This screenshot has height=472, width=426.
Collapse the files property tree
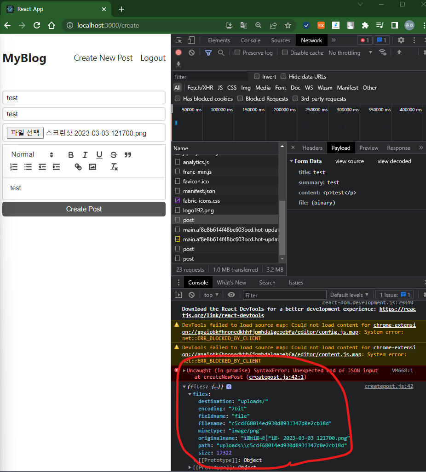(x=190, y=394)
